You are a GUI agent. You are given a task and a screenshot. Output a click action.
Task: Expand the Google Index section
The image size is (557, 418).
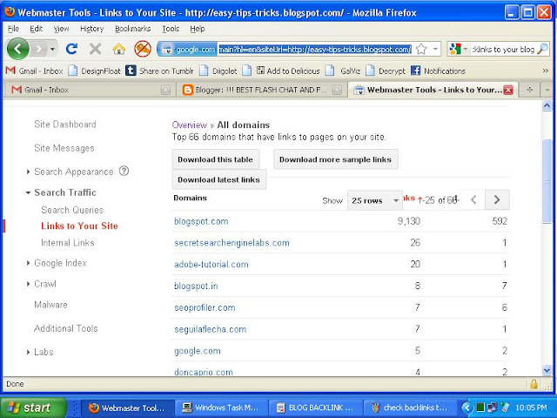click(29, 263)
